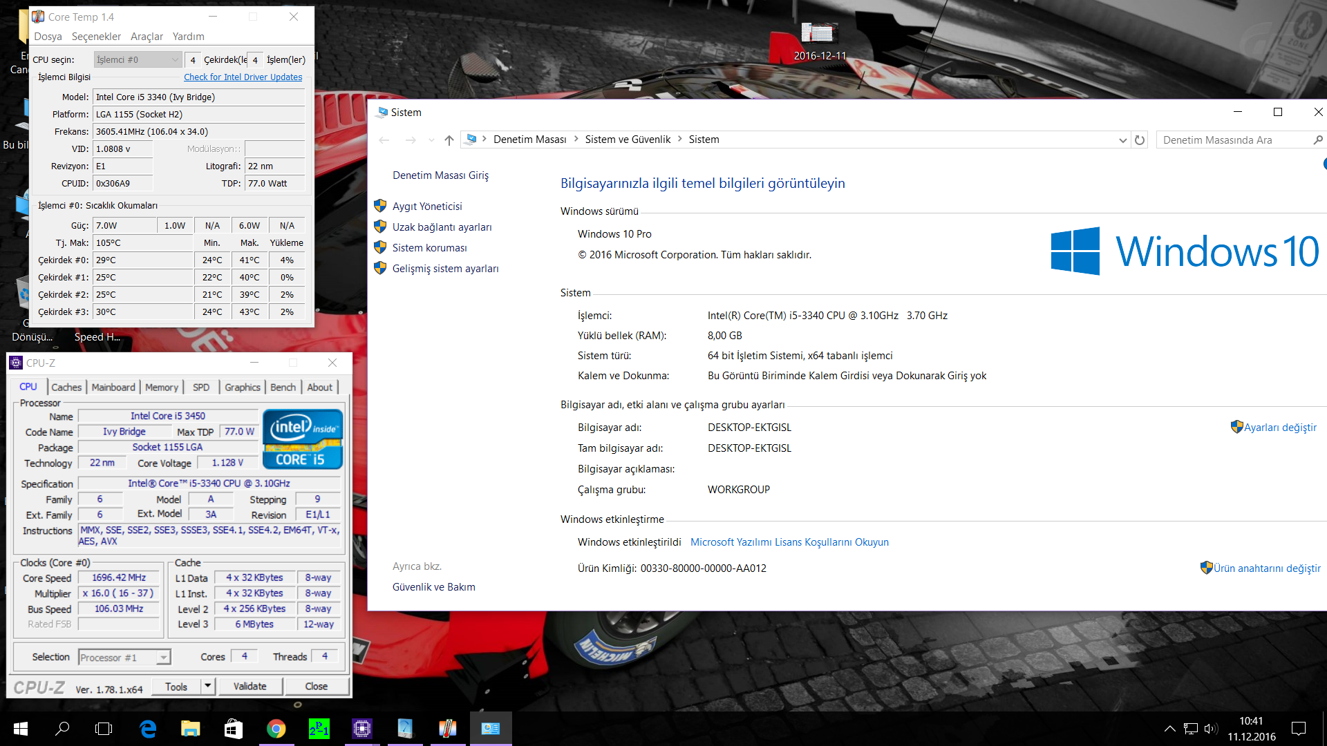Refresh the Sistem window

(x=1140, y=140)
